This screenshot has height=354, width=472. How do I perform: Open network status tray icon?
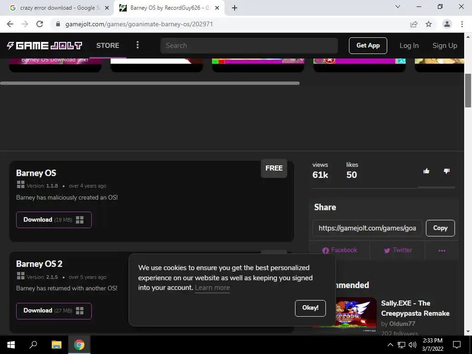point(401,345)
